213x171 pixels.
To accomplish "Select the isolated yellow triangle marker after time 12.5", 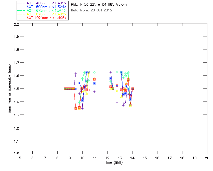I will point(117,91).
